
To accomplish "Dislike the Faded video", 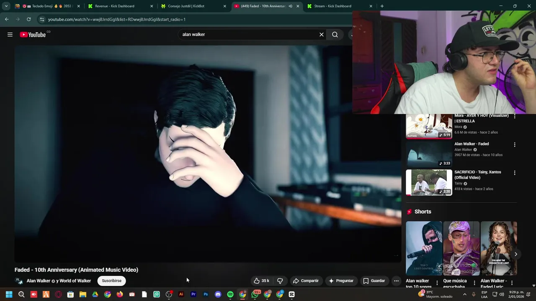I will 280,281.
